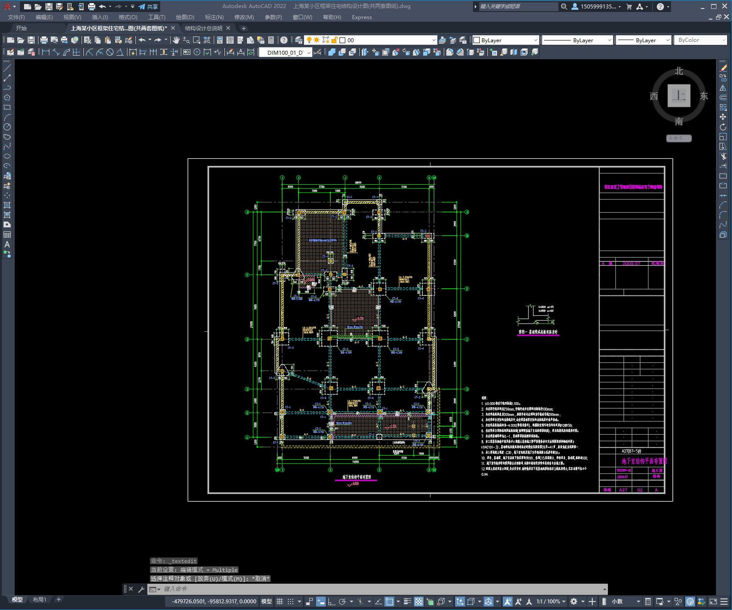Toggle object snap in status bar

click(389, 602)
